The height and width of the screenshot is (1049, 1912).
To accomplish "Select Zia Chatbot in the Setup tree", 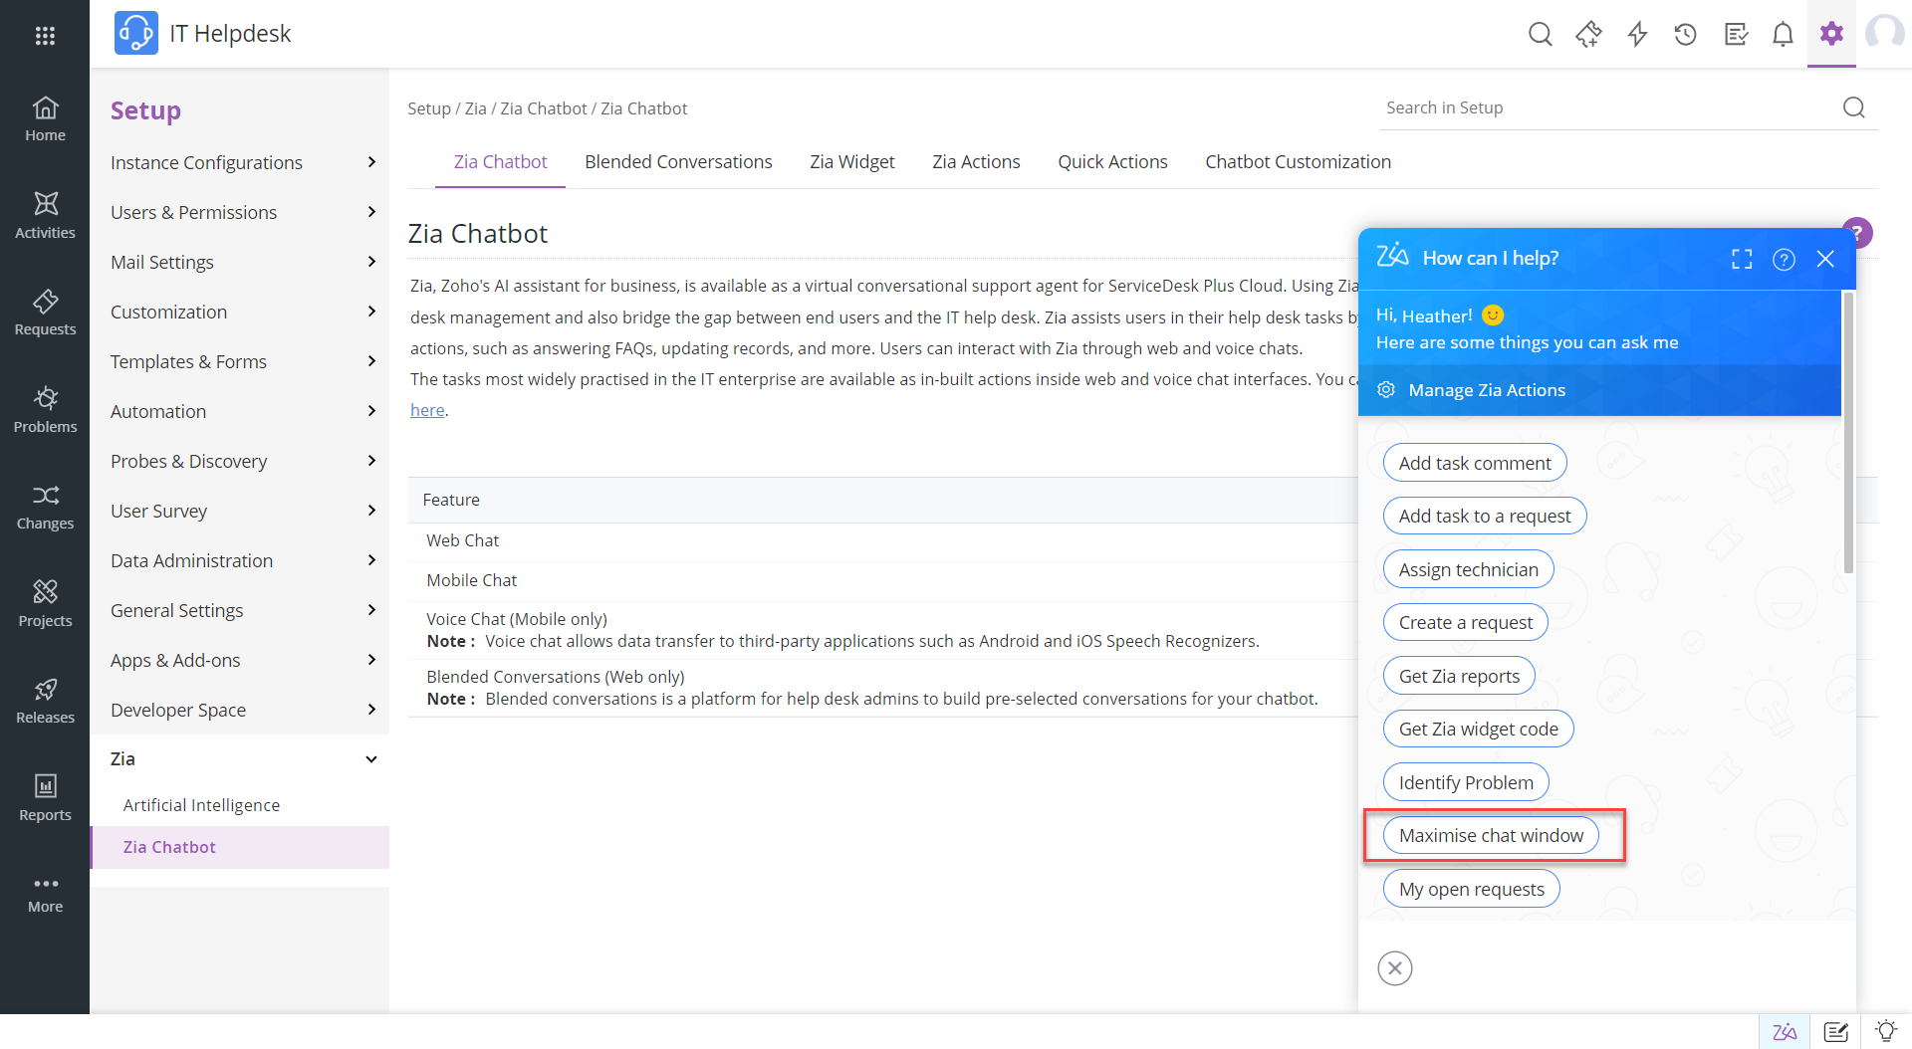I will tap(240, 847).
